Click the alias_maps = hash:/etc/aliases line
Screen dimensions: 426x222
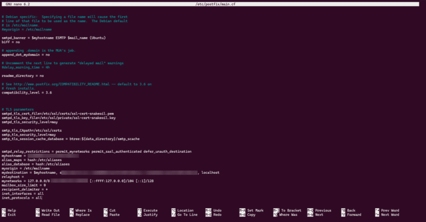pyautogui.click(x=32, y=160)
